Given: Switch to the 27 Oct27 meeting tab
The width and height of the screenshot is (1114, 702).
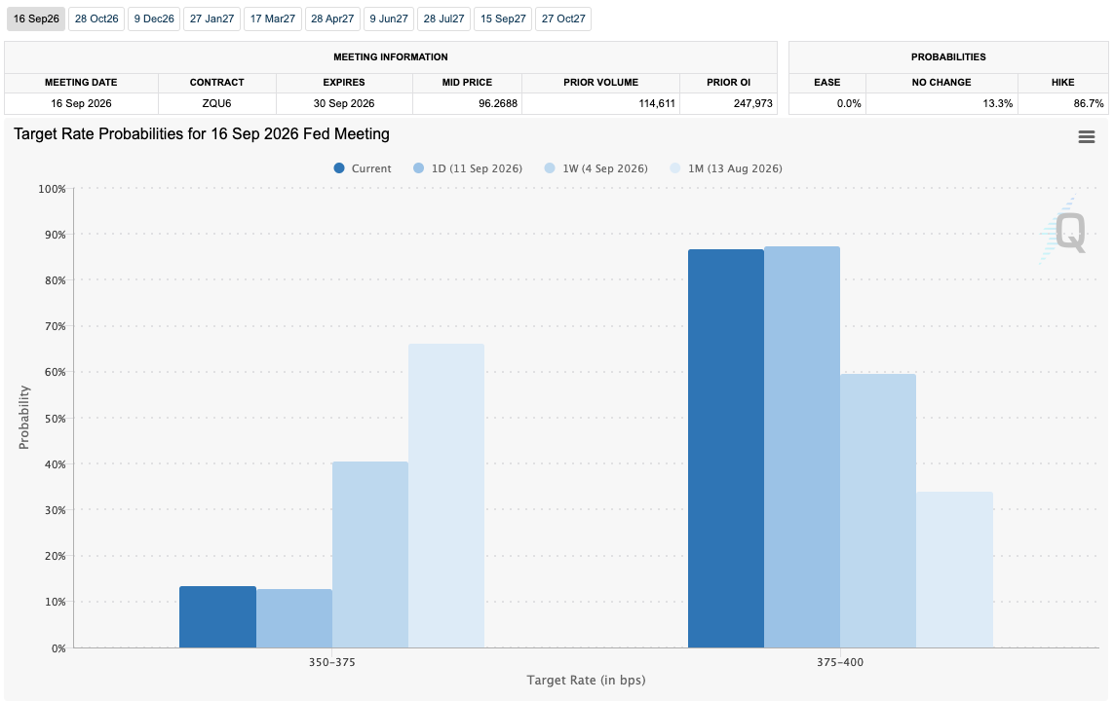Looking at the screenshot, I should [563, 19].
